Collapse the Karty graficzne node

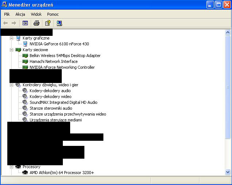pyautogui.click(x=11, y=38)
